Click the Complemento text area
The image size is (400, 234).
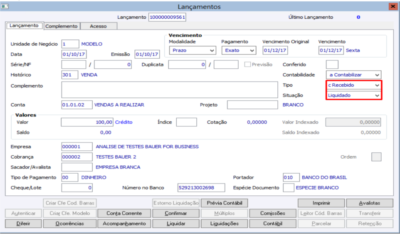(x=170, y=90)
